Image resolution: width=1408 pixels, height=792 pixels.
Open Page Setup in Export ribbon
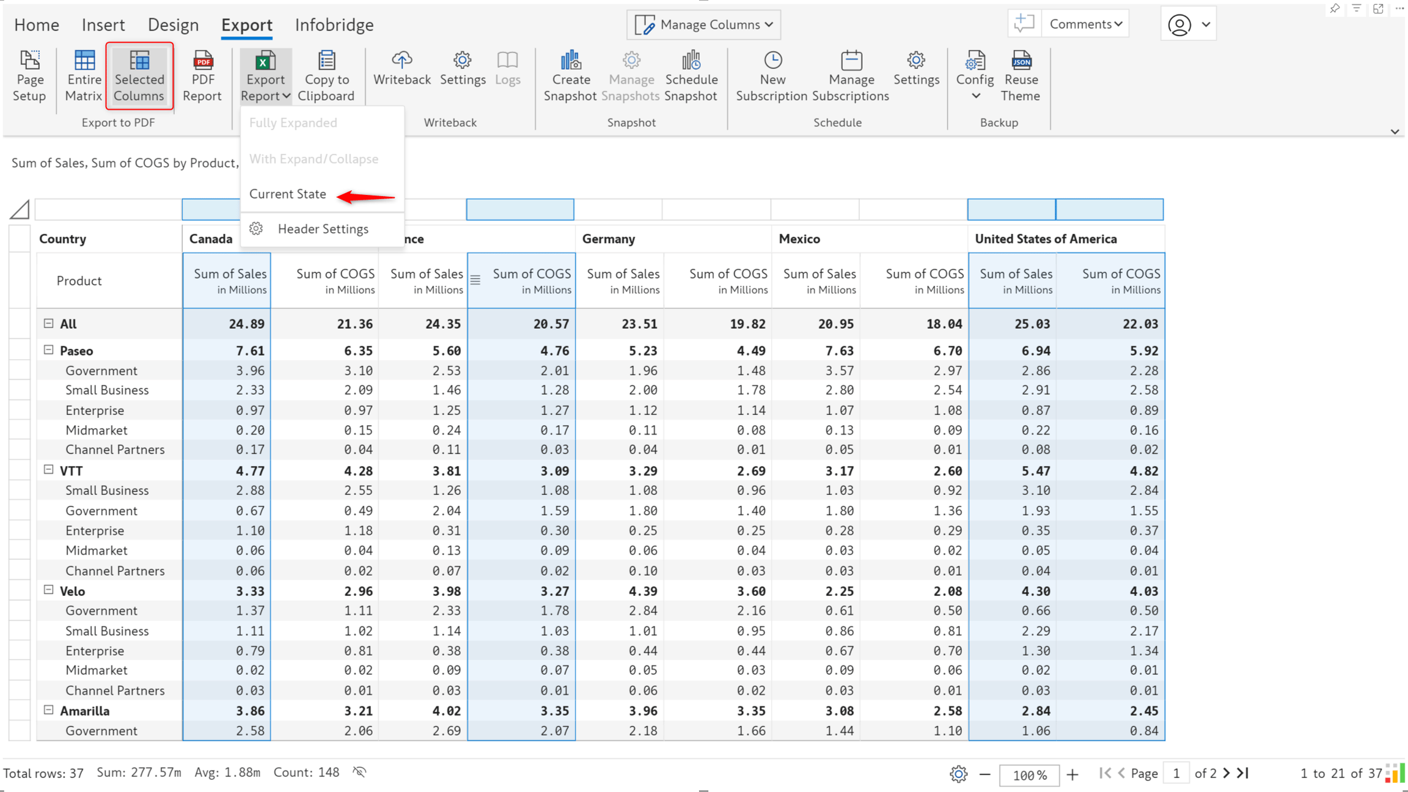[x=29, y=76]
